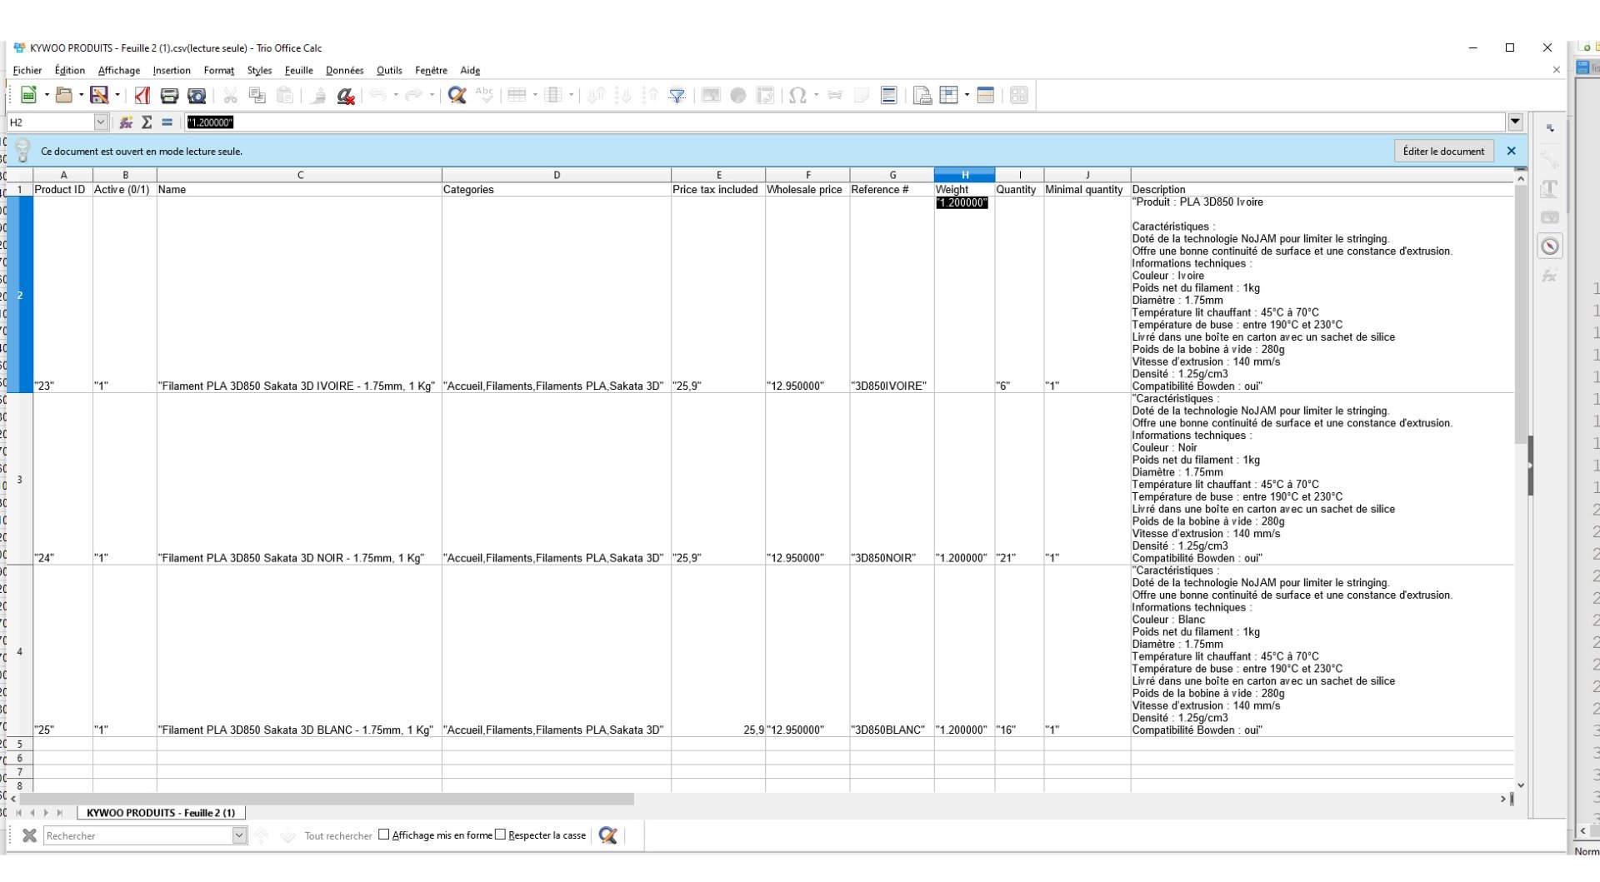Screen dimensions: 1600x882
Task: Expand the Name Box dropdown
Action: [101, 122]
